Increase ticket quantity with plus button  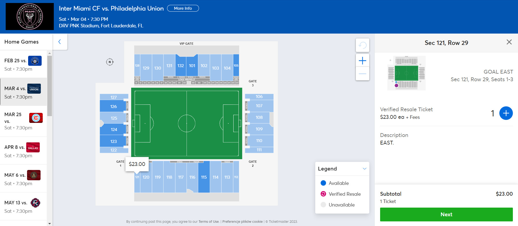pyautogui.click(x=506, y=113)
